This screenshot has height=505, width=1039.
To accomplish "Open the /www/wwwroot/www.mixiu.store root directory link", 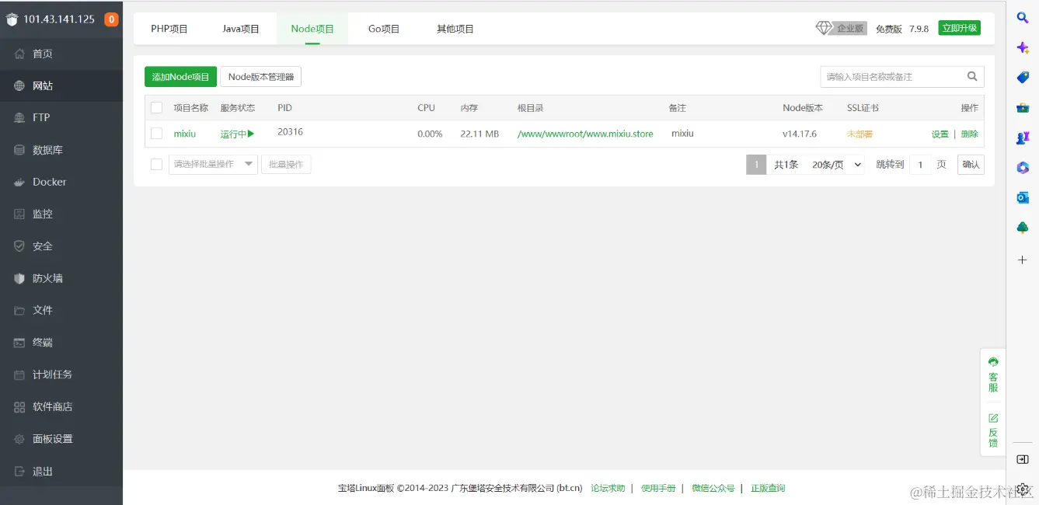I will point(585,134).
